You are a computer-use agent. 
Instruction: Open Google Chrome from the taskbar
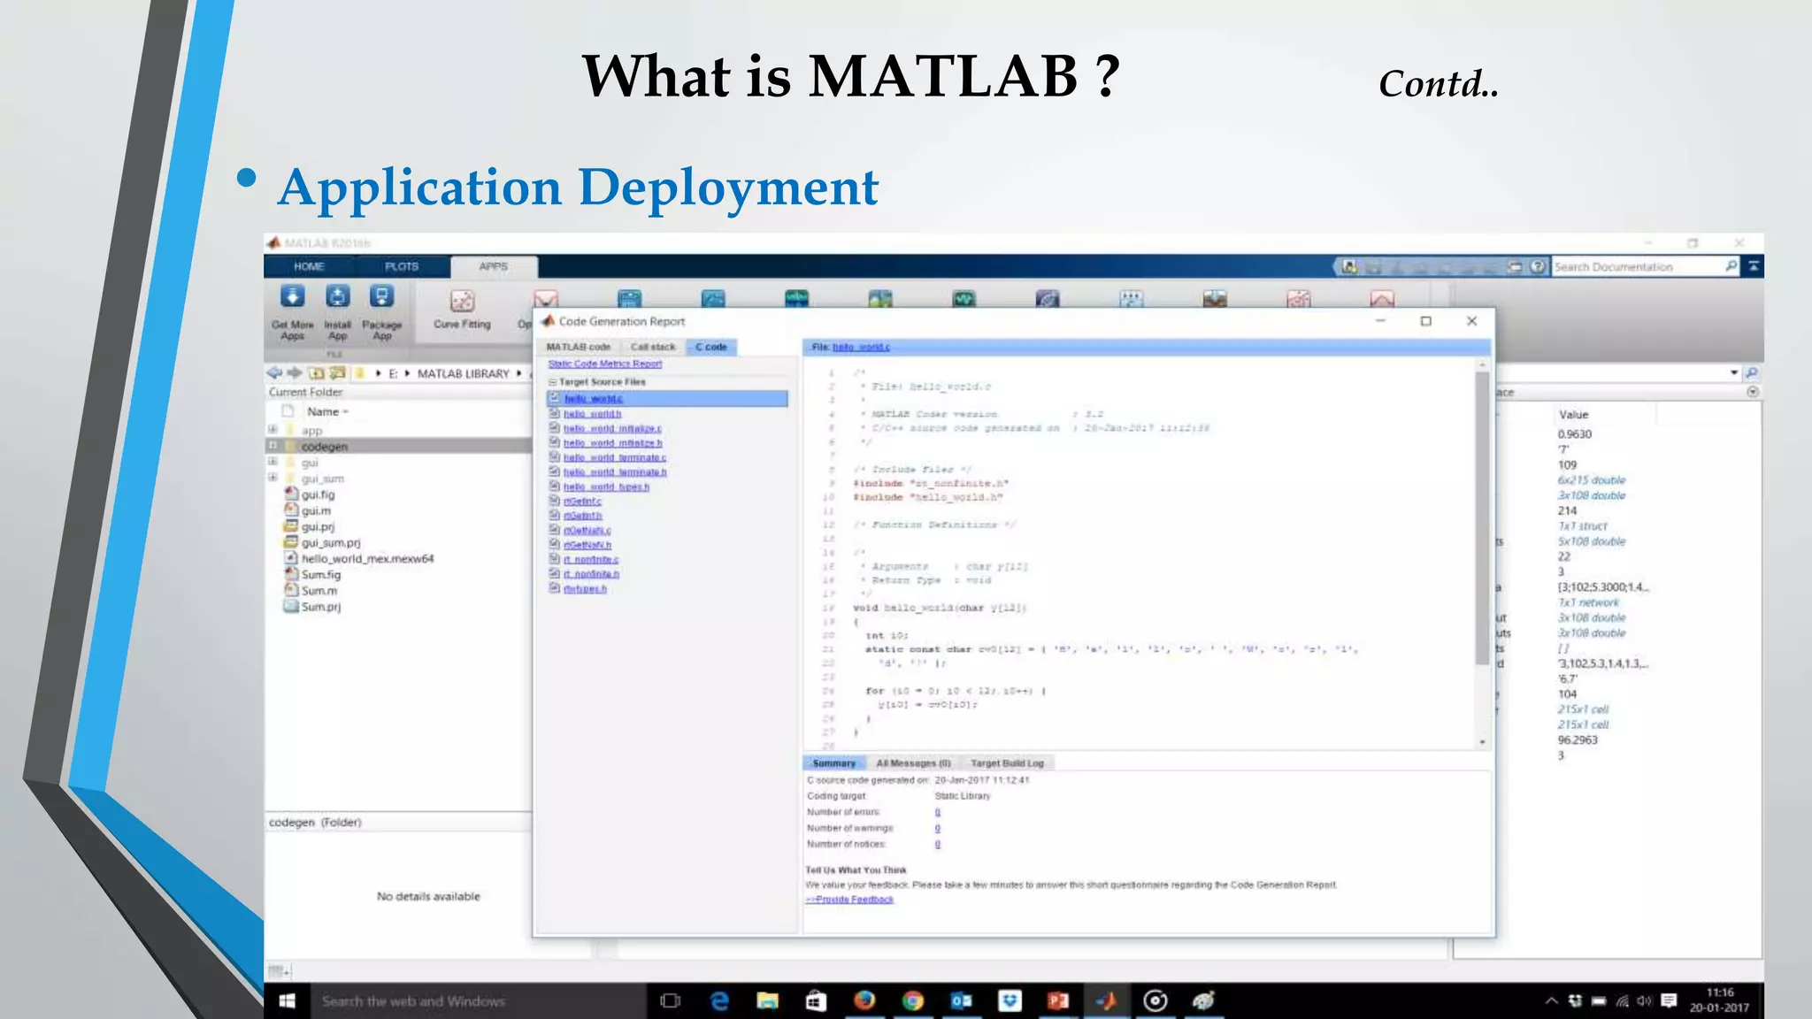click(912, 1000)
